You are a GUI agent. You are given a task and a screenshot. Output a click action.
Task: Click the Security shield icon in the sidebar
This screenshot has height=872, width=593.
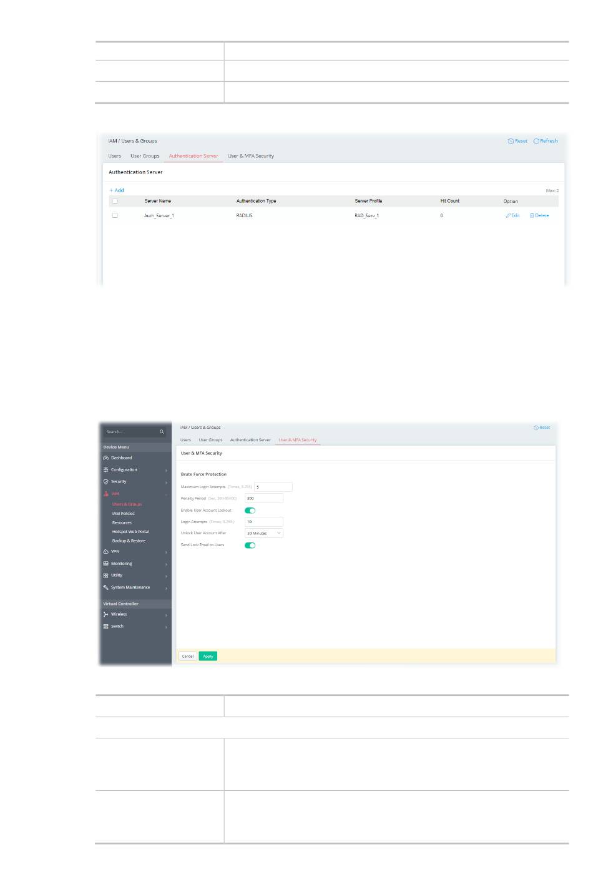(106, 481)
